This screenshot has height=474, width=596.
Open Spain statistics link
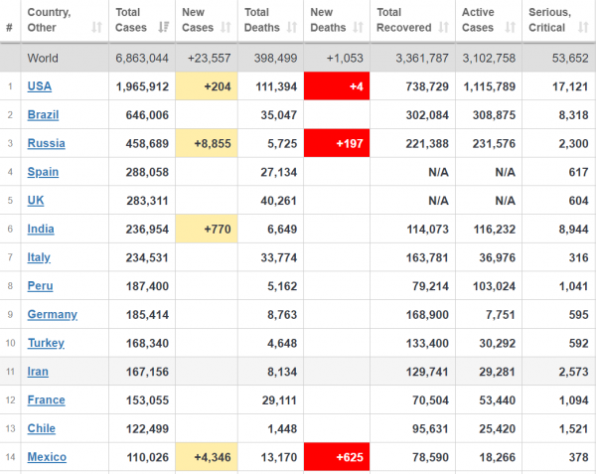pos(43,172)
